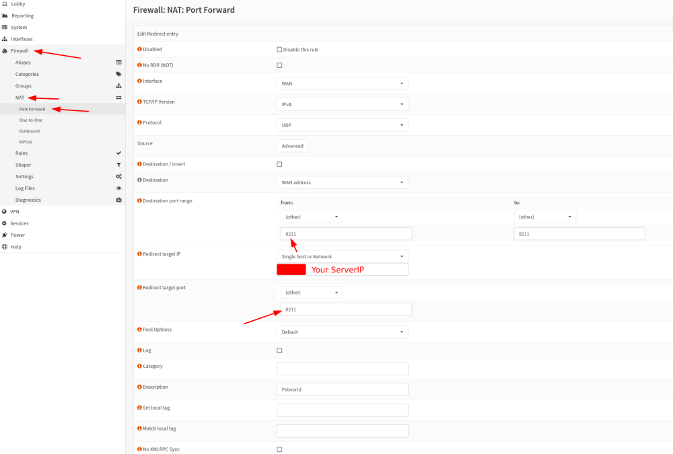Click the Category input field
This screenshot has width=673, height=454.
pyautogui.click(x=342, y=369)
